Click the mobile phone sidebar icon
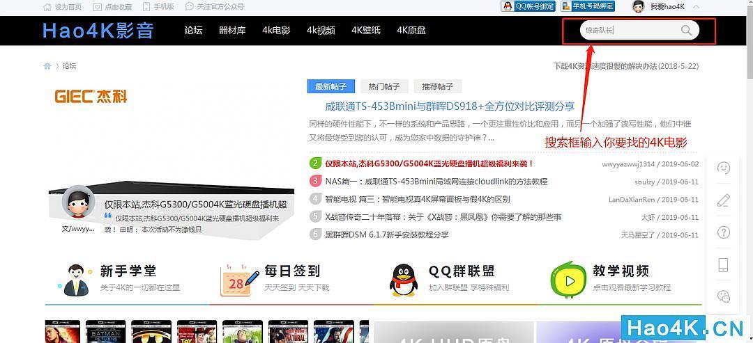The height and width of the screenshot is (343, 753). tap(723, 265)
